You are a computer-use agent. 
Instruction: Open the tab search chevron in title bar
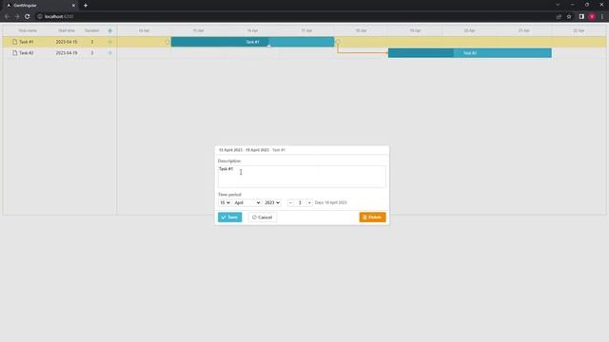pyautogui.click(x=558, y=5)
